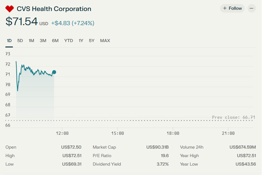Show the 3M chart range
This screenshot has width=262, height=175.
pos(43,41)
